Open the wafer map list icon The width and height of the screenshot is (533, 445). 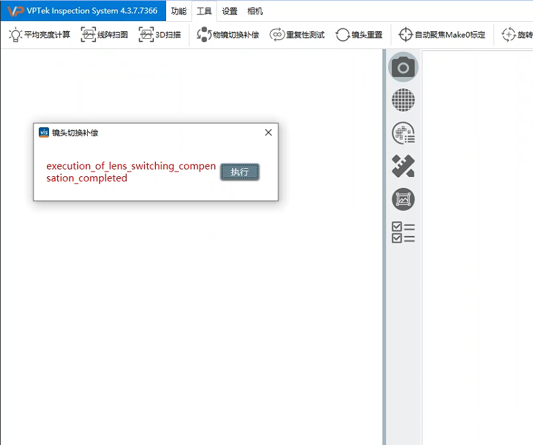[403, 133]
